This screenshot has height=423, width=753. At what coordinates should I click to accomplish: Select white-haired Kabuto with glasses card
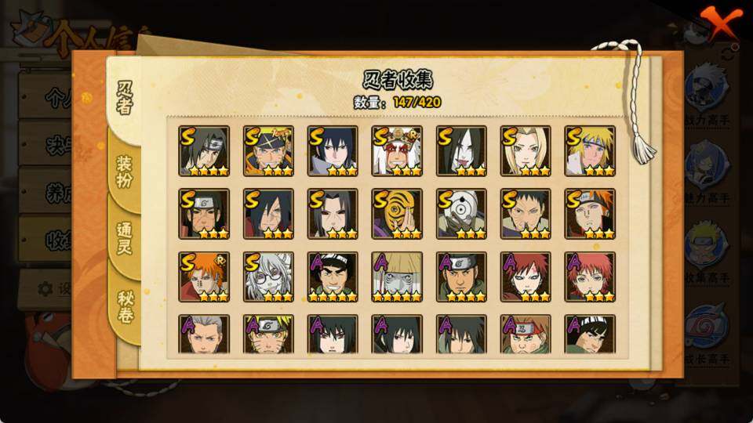(x=268, y=277)
